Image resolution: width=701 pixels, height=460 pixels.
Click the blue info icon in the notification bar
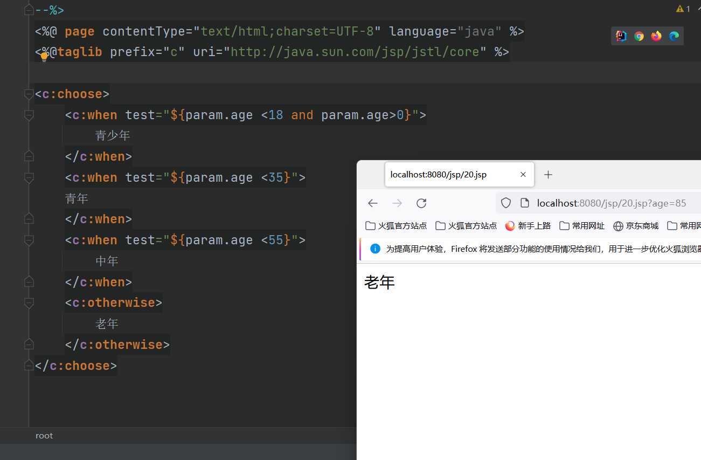coord(376,249)
